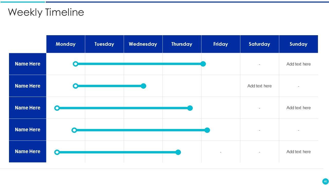Click first row's filled timeline end marker

click(203, 64)
